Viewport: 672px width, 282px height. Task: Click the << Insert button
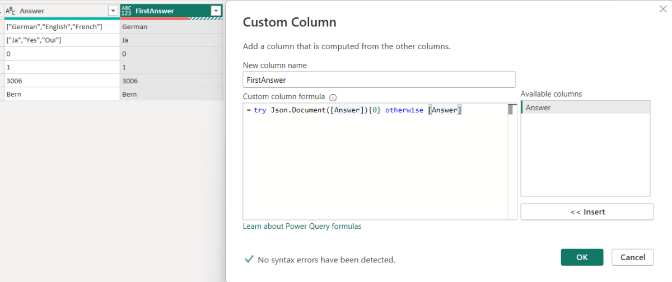587,212
